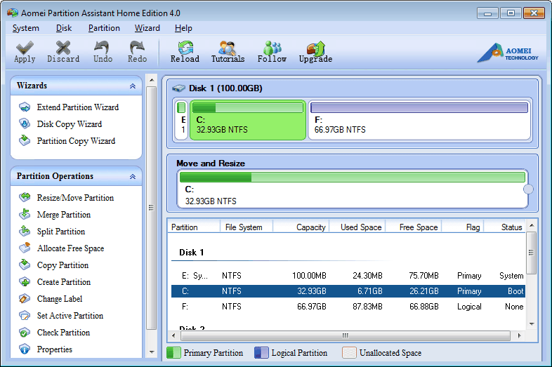552x367 pixels.
Task: Click the Primary Partition legend swatch
Action: pyautogui.click(x=173, y=352)
